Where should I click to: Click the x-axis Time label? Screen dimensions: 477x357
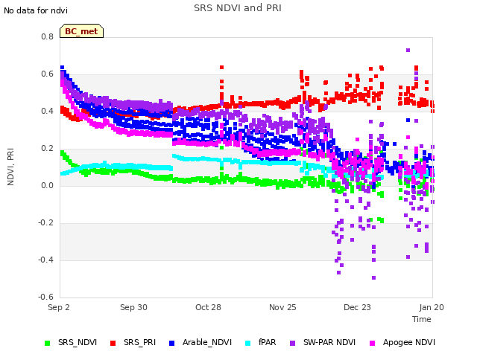click(422, 319)
